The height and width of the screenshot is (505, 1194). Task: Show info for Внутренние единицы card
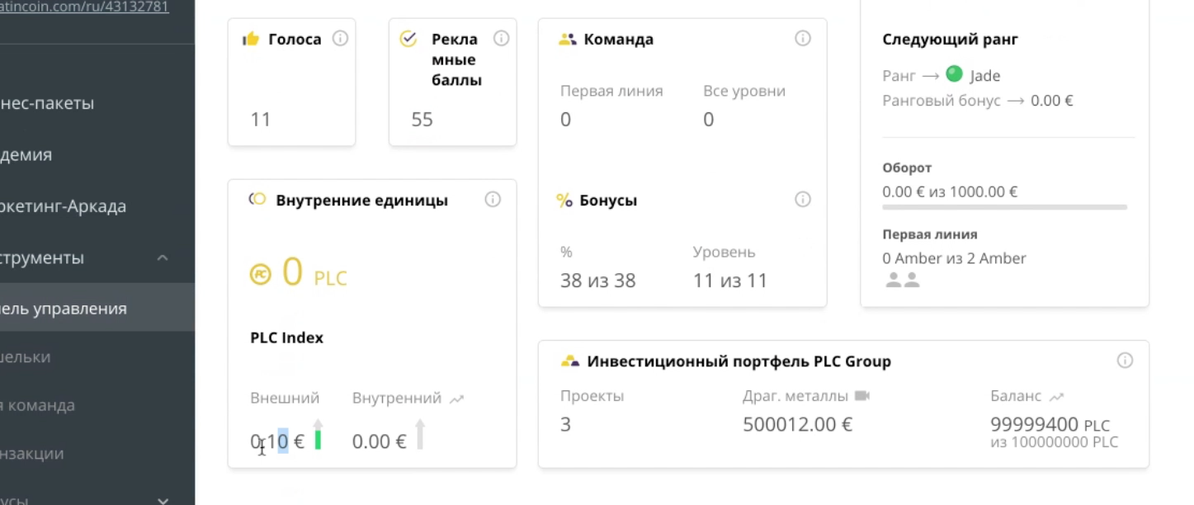pos(493,200)
